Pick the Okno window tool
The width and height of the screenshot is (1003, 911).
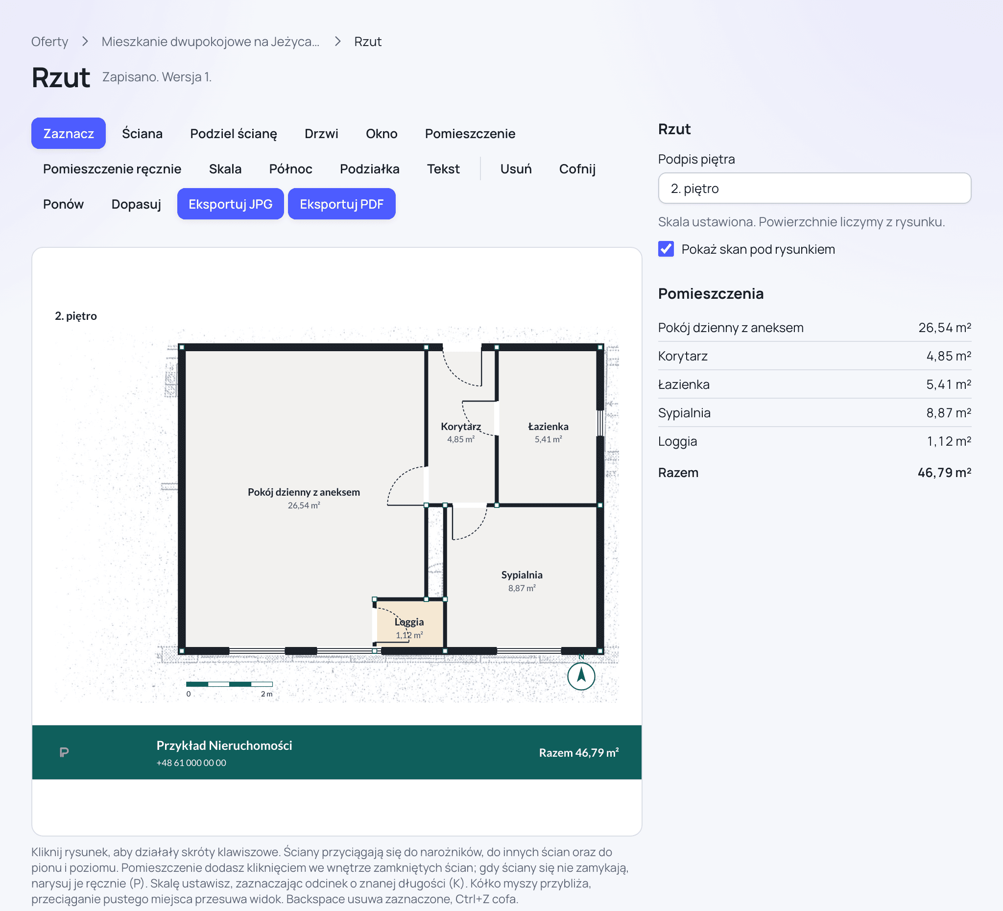coord(382,133)
